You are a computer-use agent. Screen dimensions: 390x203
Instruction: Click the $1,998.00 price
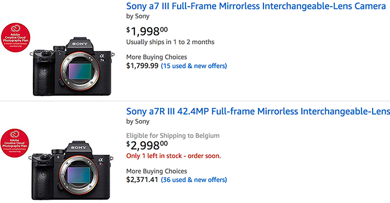pos(147,31)
